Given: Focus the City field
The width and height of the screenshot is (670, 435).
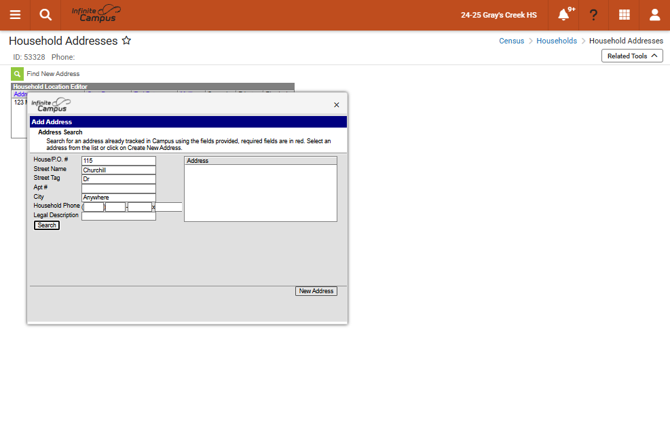Looking at the screenshot, I should click(x=118, y=197).
